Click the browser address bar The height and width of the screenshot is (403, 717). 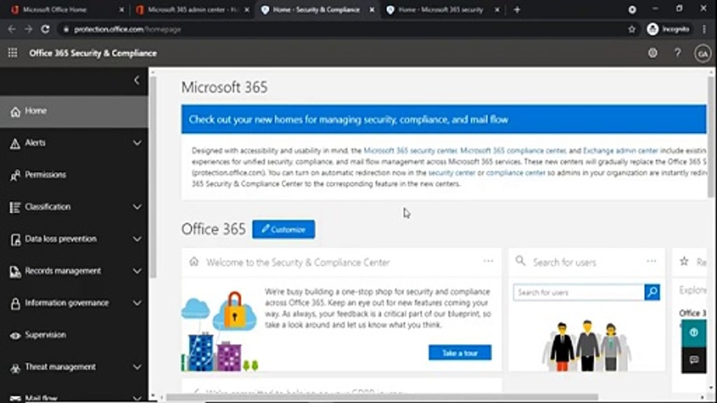[342, 29]
